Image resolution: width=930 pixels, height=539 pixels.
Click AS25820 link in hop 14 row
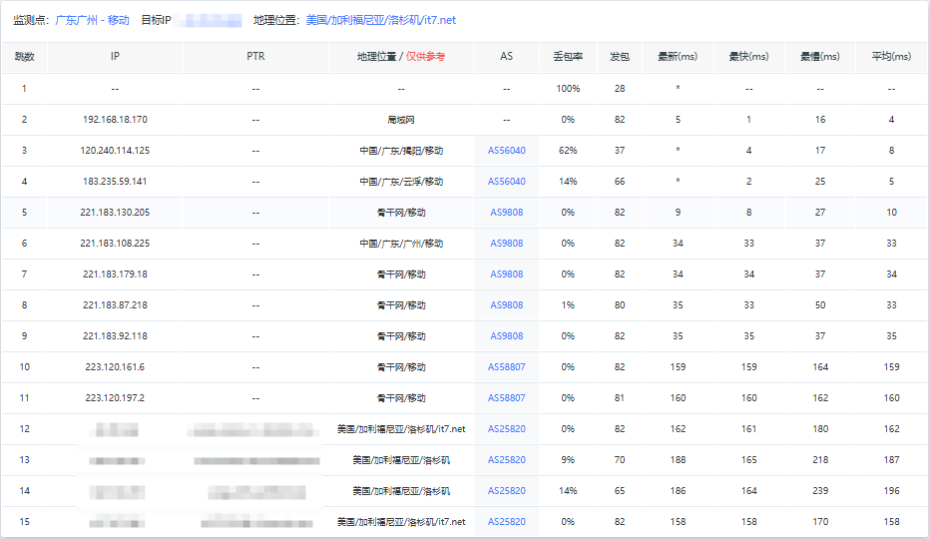(x=506, y=491)
